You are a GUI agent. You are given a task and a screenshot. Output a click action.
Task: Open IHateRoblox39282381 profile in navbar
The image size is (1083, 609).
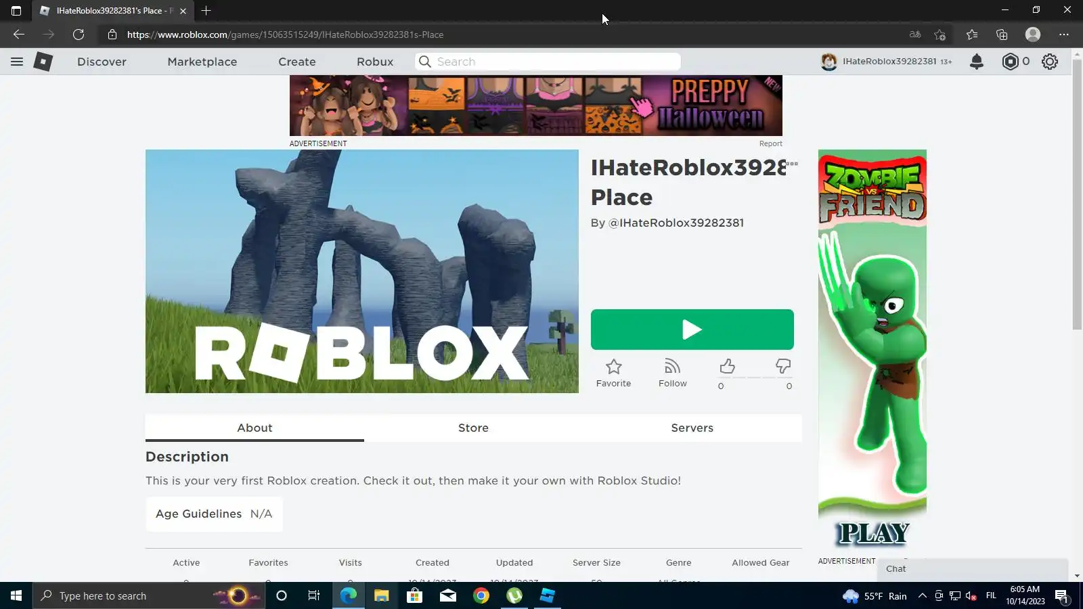887,62
